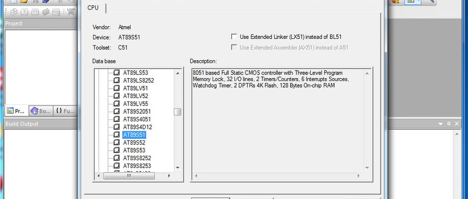Click the Use Extended Assembler (AX51) checkbox
The height and width of the screenshot is (199, 468).
234,47
